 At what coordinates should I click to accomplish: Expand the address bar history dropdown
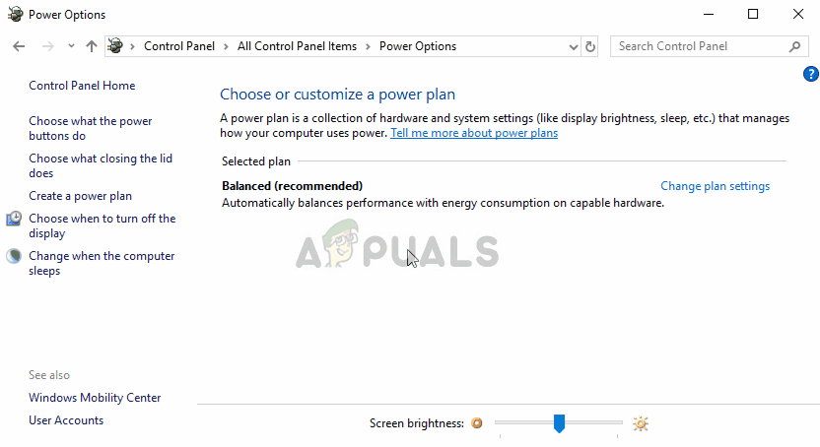click(x=574, y=46)
